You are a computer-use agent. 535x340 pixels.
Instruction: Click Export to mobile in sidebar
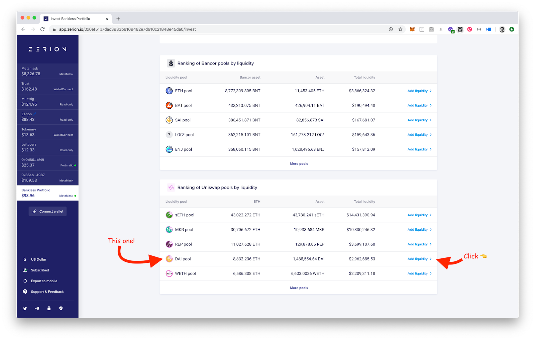pos(40,281)
